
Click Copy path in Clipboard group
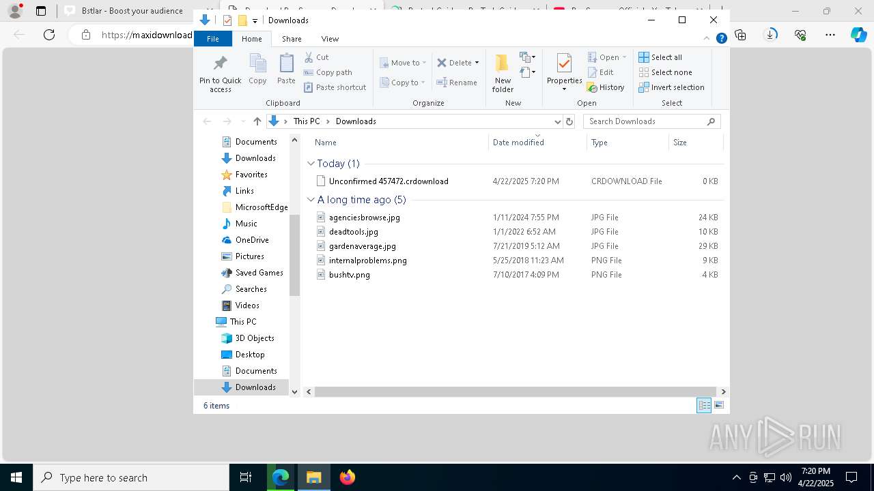328,72
